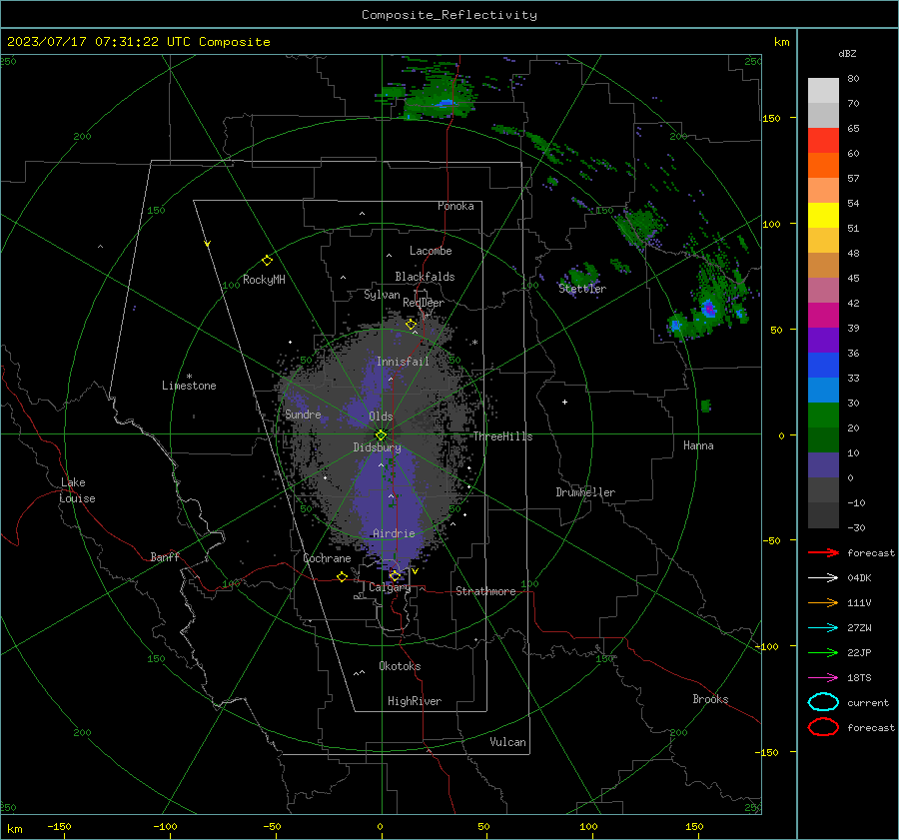Click the Composite_Reflectivity title text
This screenshot has height=840, width=899.
coord(449,15)
